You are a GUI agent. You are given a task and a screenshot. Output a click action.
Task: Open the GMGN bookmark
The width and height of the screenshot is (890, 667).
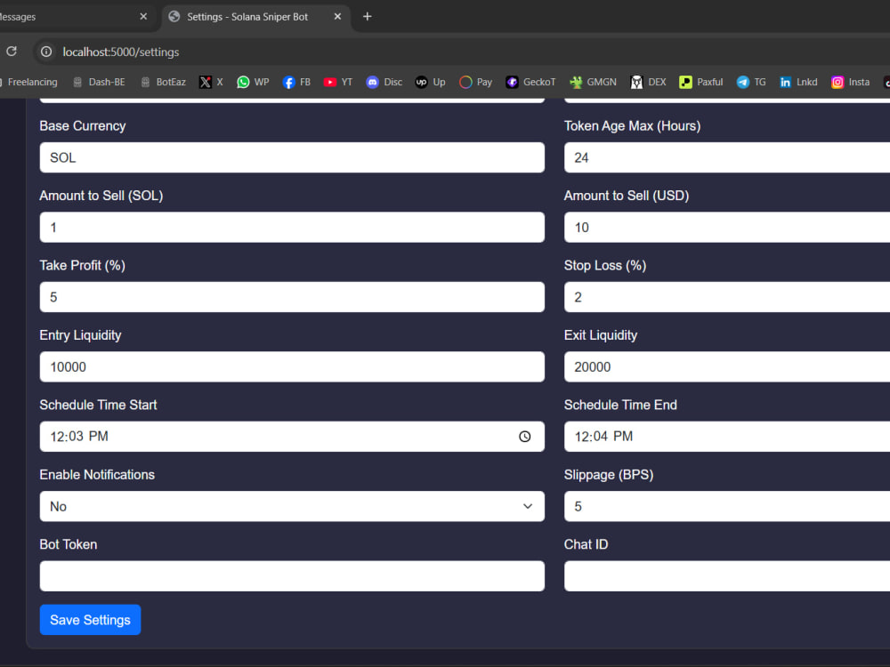click(x=594, y=82)
